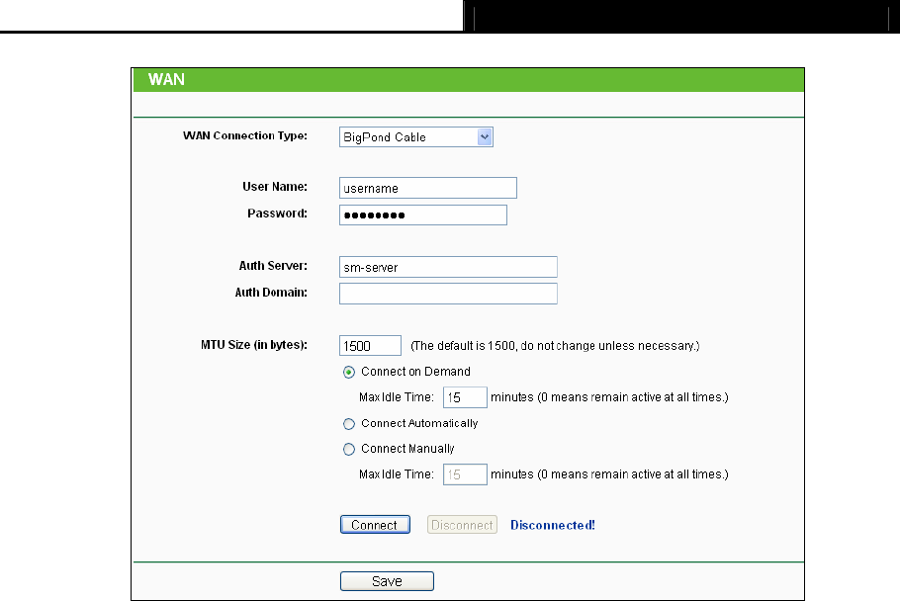
Task: Edit Max Idle Time under Connect on Demand
Action: (x=465, y=397)
